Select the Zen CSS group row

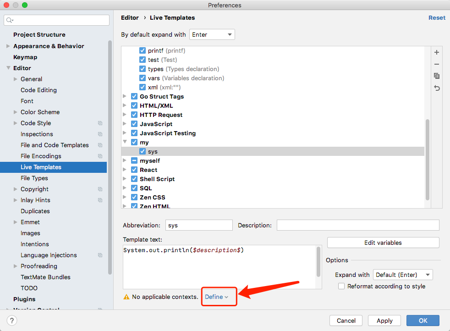tap(273, 197)
